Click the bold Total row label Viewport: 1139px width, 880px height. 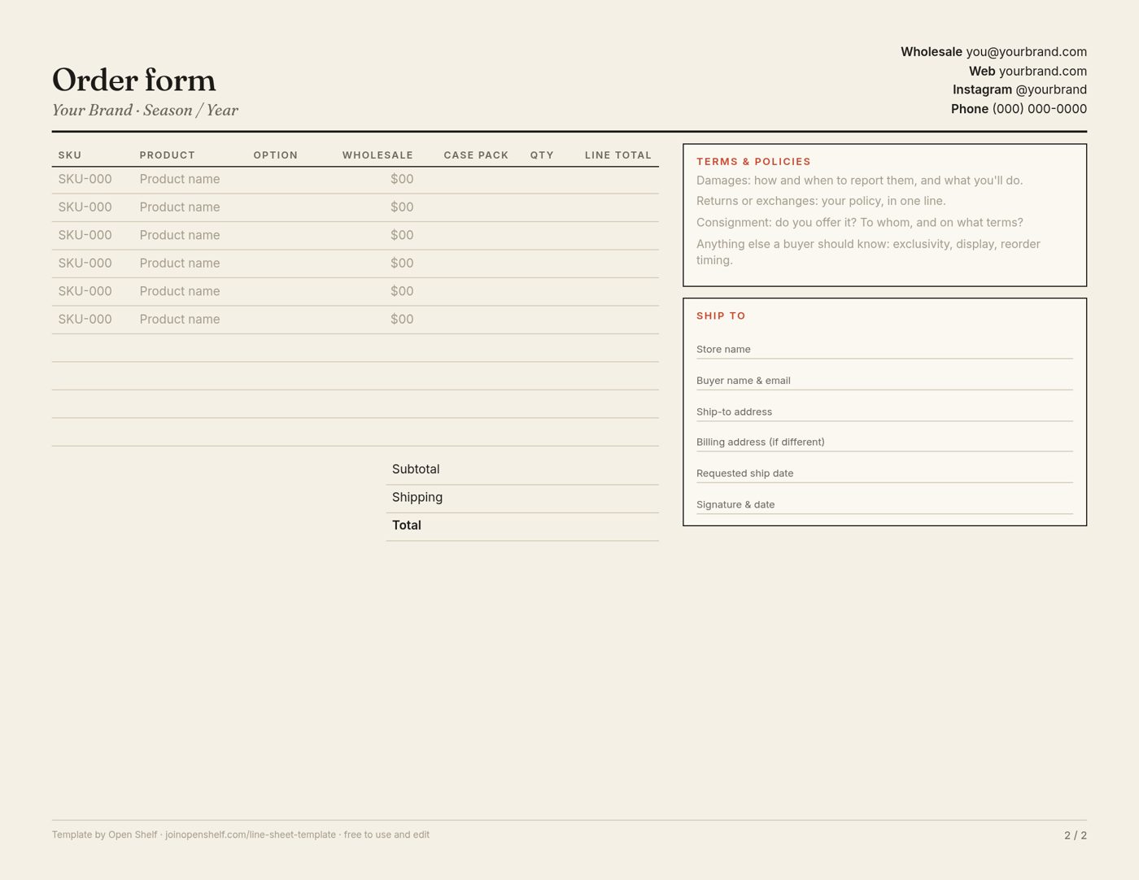(x=407, y=525)
